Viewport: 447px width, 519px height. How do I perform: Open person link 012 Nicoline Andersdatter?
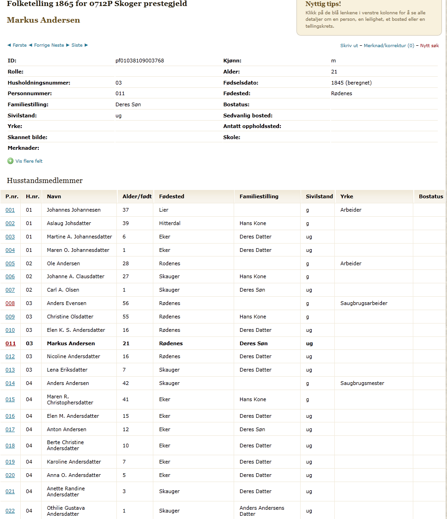click(10, 356)
